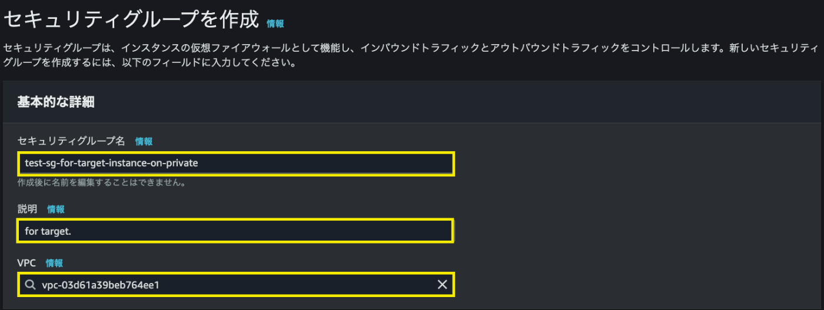Click the introductory description paragraph text

[411, 55]
